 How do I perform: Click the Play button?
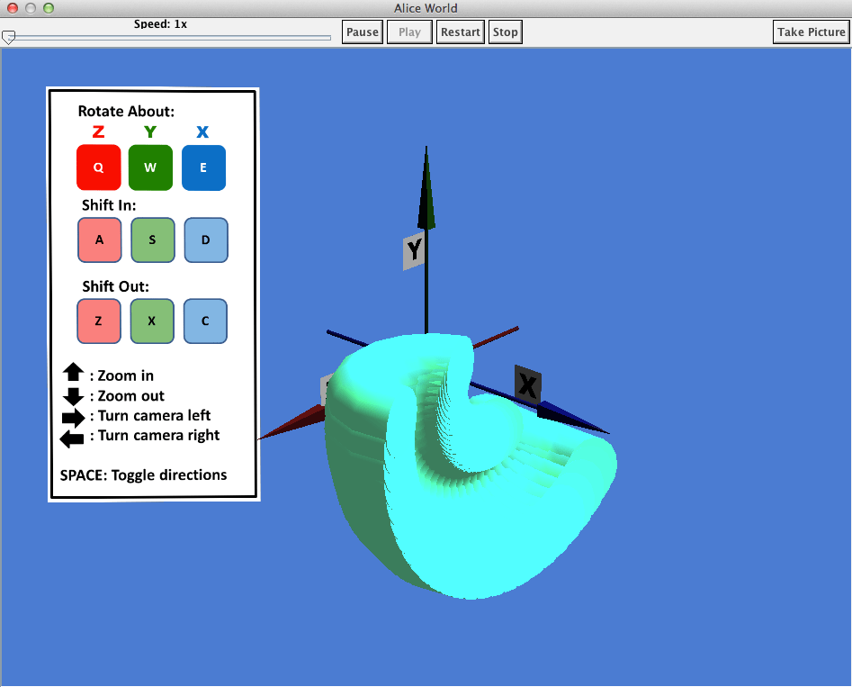pos(409,32)
